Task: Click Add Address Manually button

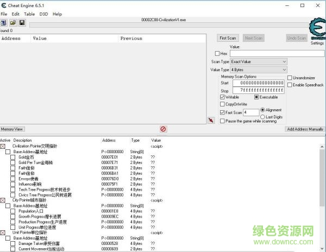Action: (305, 129)
